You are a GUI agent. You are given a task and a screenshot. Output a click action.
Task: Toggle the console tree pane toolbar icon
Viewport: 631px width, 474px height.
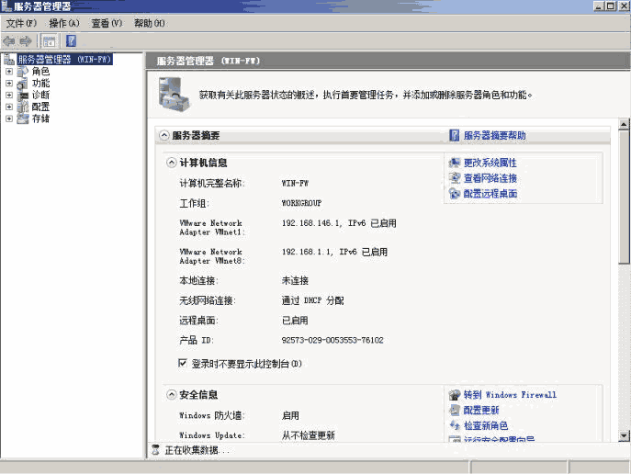point(50,41)
